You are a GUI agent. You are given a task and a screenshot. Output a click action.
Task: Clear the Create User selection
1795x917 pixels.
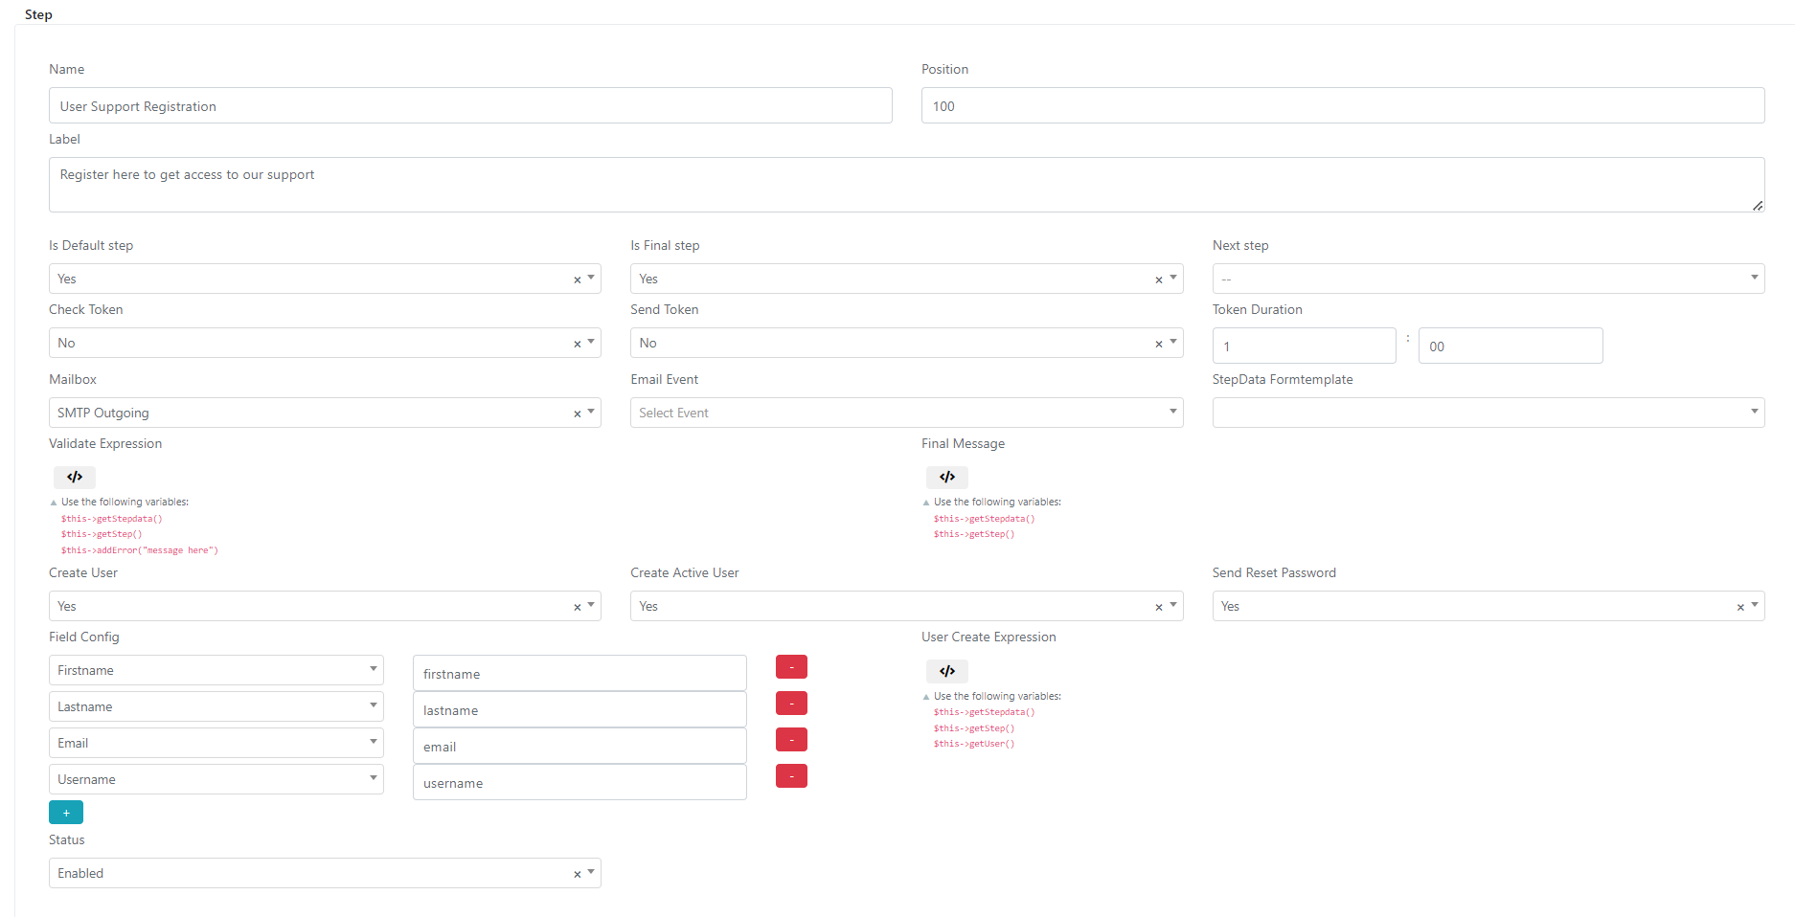tap(578, 607)
